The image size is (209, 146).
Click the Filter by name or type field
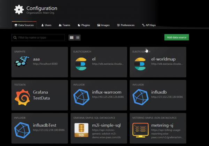(40, 37)
